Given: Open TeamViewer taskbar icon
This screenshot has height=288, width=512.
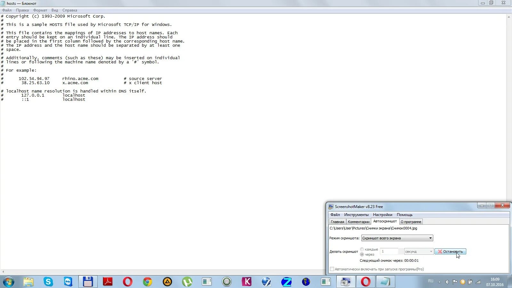Looking at the screenshot, I should point(68,282).
